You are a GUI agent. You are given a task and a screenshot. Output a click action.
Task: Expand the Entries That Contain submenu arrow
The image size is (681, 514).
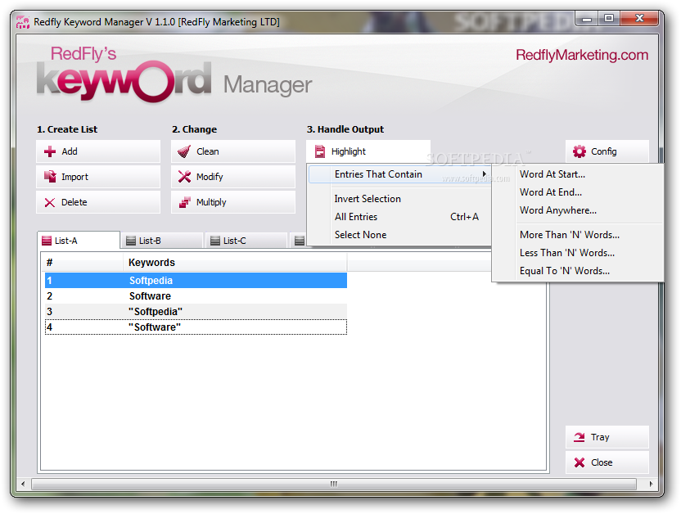pos(484,174)
